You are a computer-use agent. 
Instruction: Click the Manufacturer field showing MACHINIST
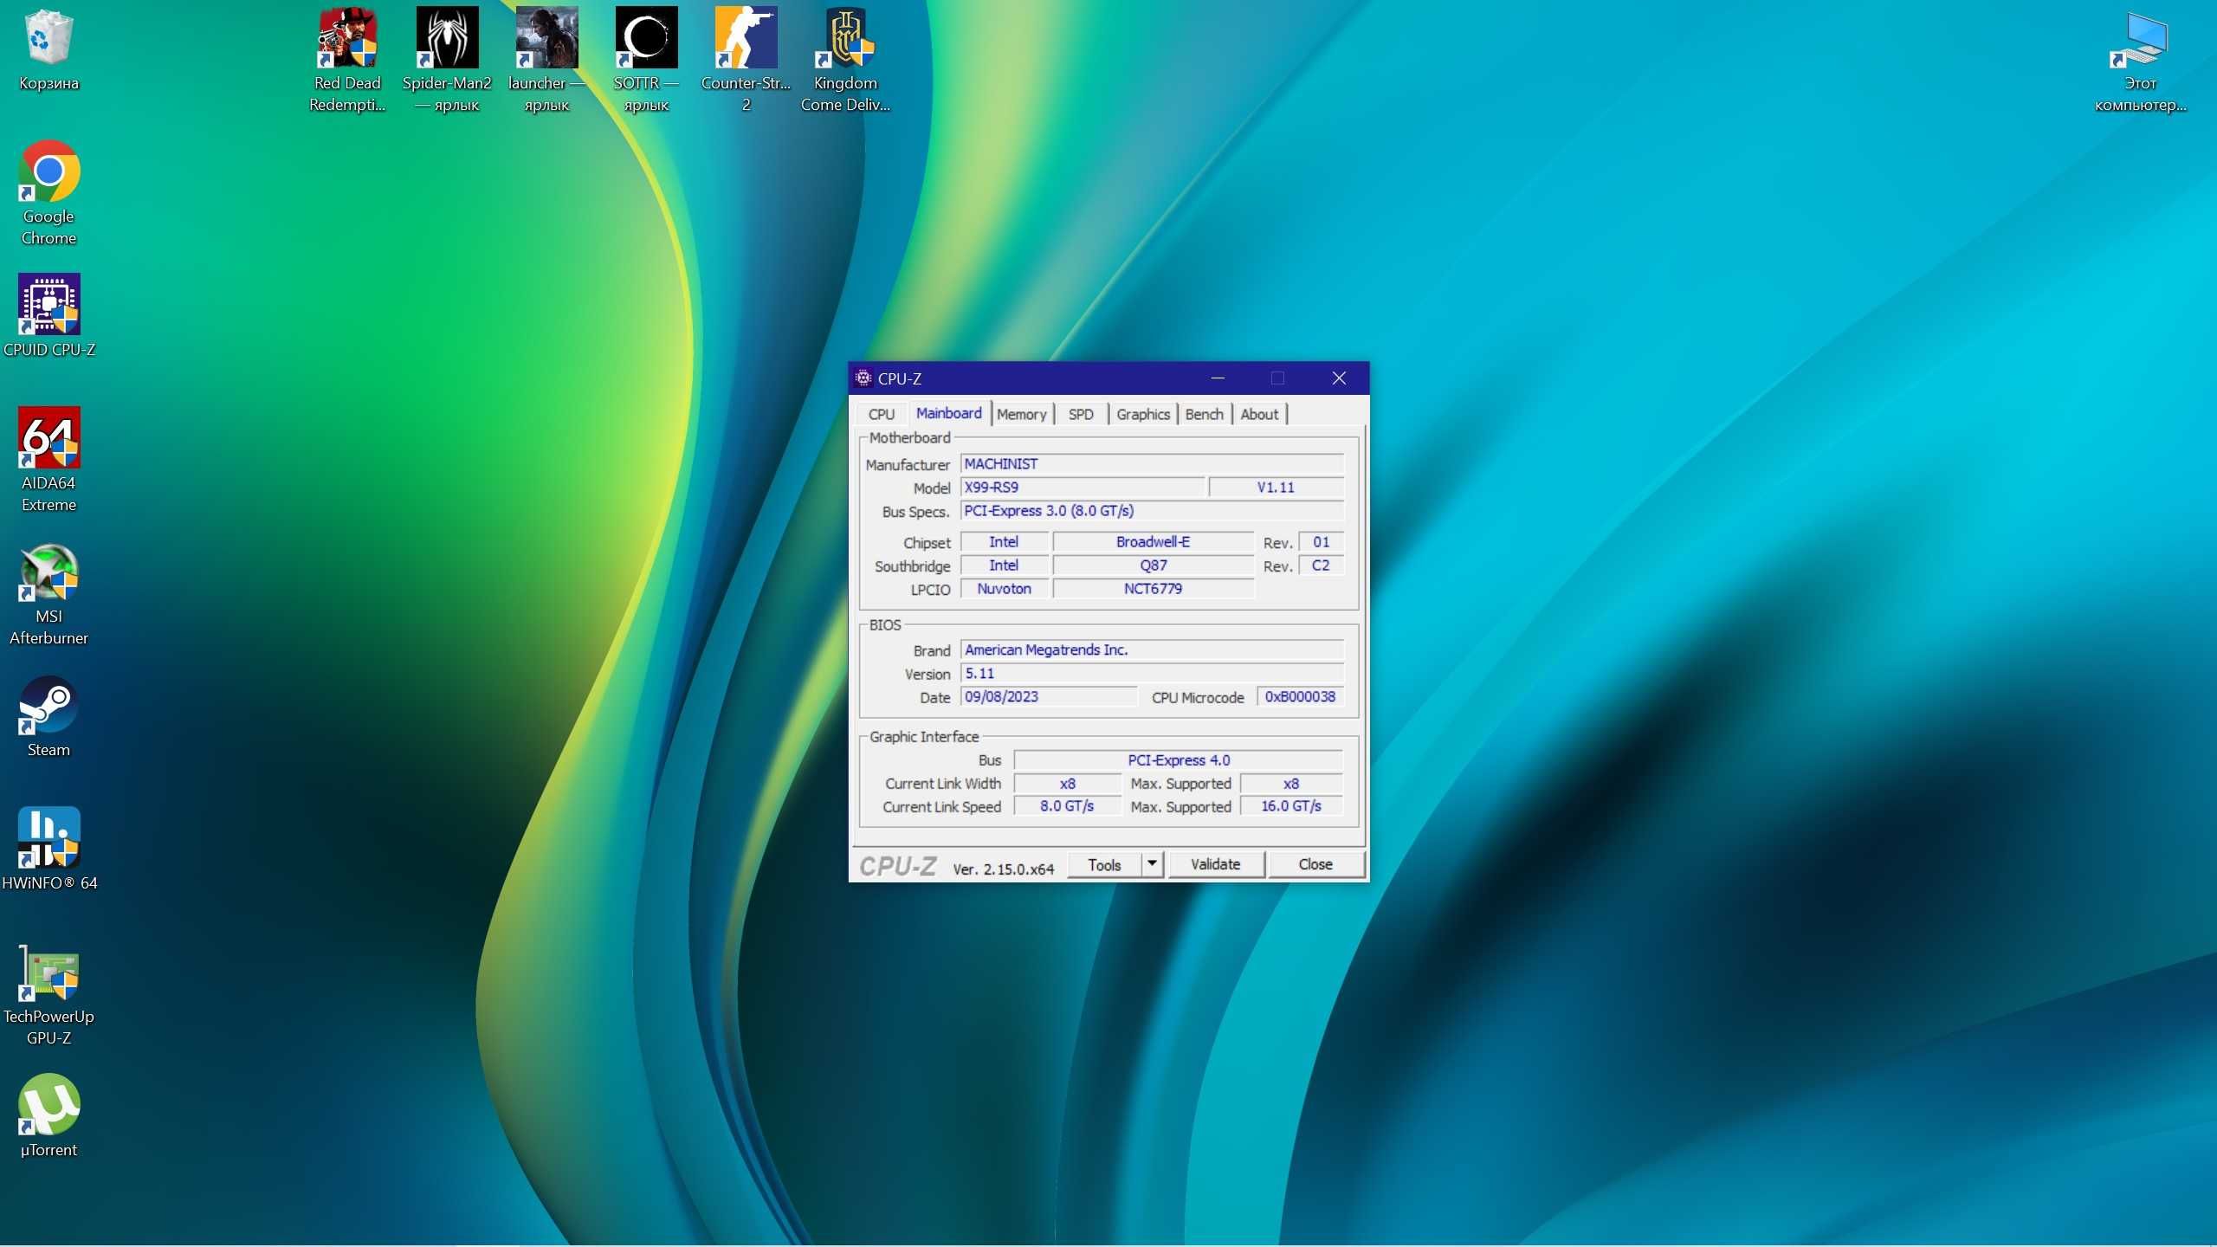point(1152,464)
